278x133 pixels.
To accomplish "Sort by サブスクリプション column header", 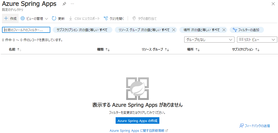I will 246,50.
